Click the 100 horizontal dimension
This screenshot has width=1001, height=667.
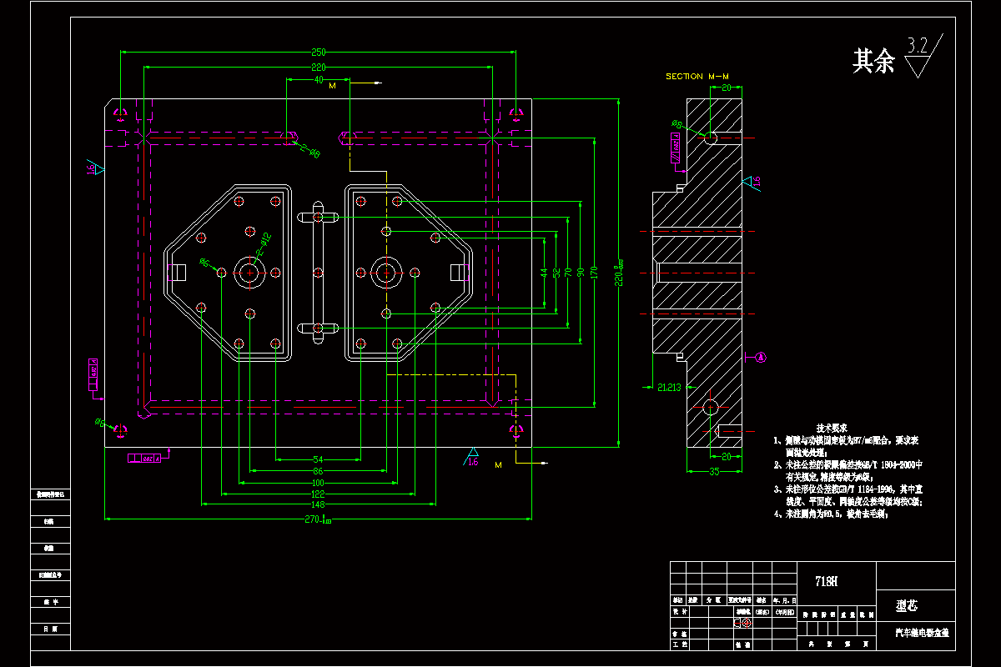tap(318, 483)
